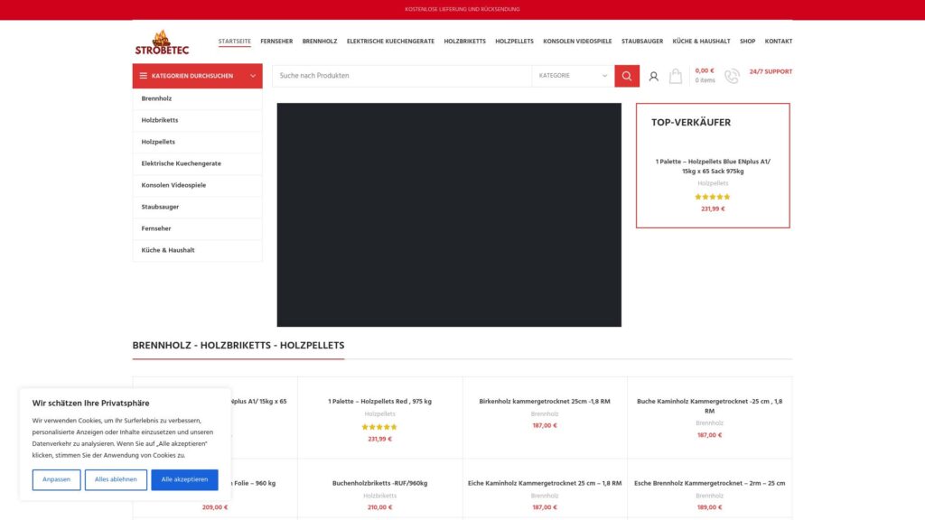Image resolution: width=925 pixels, height=520 pixels.
Task: Open the user account icon
Action: (x=653, y=76)
